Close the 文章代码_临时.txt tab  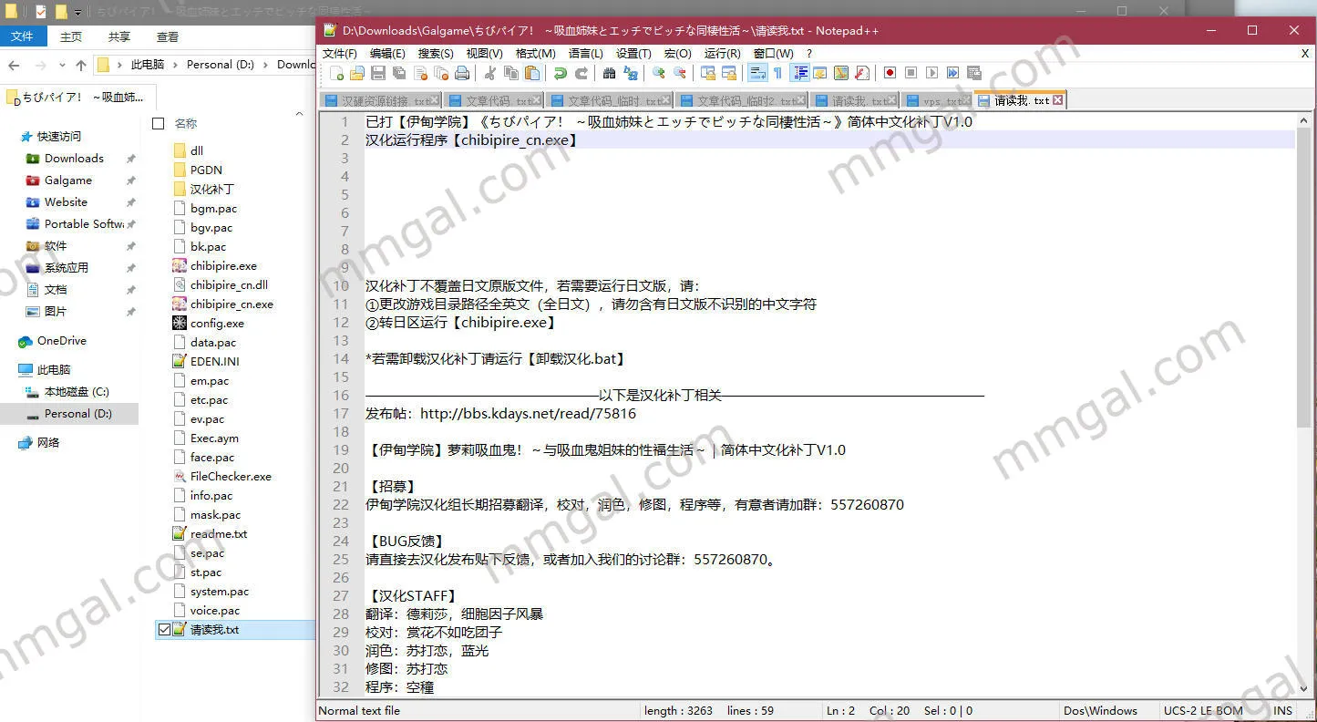pos(667,100)
